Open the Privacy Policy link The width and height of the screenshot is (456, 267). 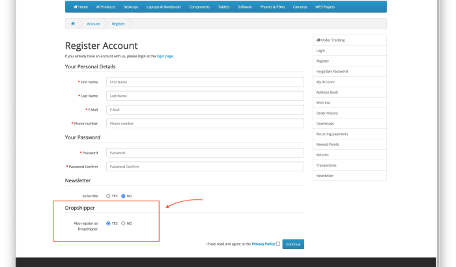point(263,244)
